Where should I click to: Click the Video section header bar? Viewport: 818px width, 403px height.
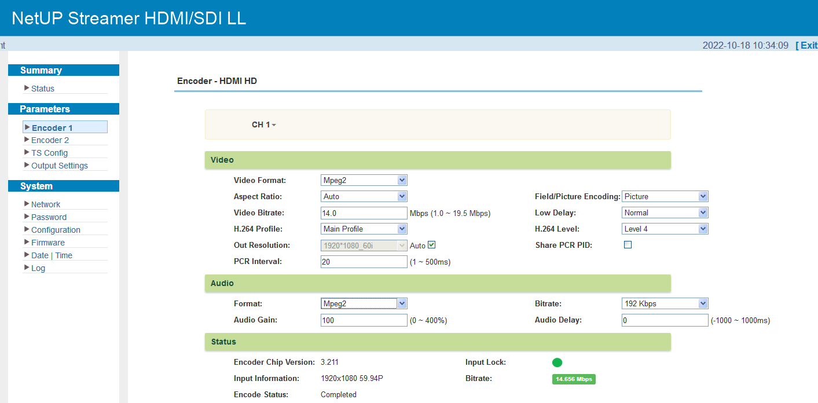(438, 160)
